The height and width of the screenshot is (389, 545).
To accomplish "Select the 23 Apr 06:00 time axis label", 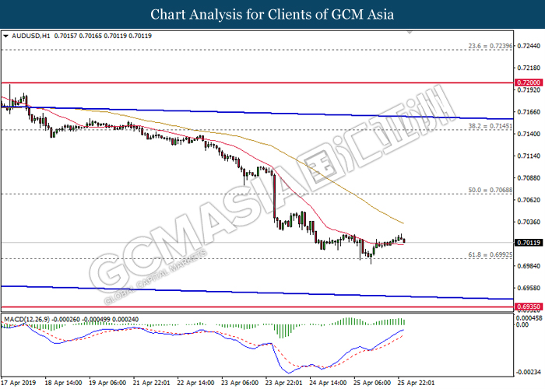I will [240, 383].
